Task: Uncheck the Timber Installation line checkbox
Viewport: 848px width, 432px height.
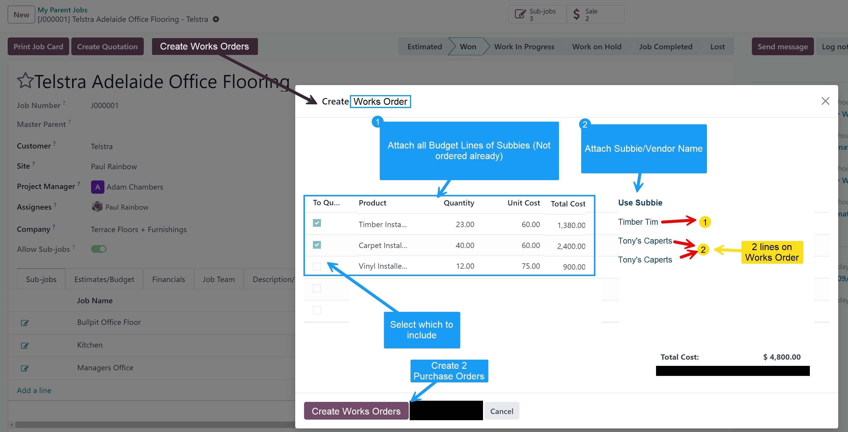Action: pyautogui.click(x=317, y=223)
